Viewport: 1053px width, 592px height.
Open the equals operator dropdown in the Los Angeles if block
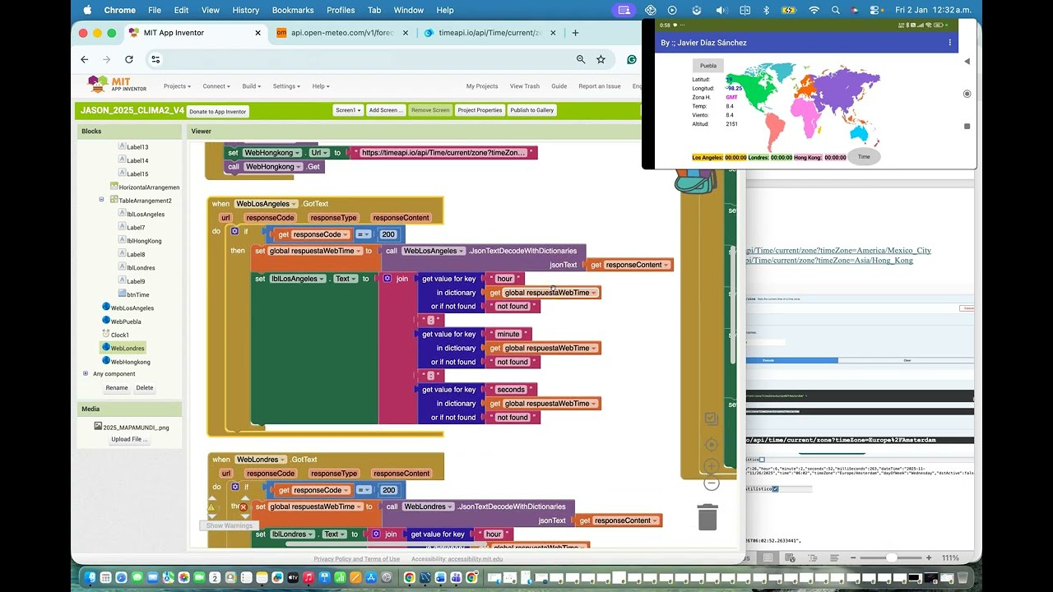click(363, 234)
